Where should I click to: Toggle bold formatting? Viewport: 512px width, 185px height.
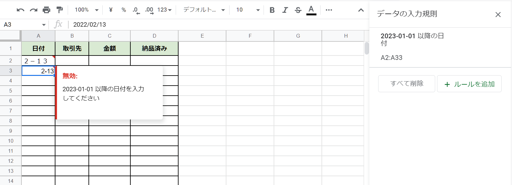[x=272, y=10]
